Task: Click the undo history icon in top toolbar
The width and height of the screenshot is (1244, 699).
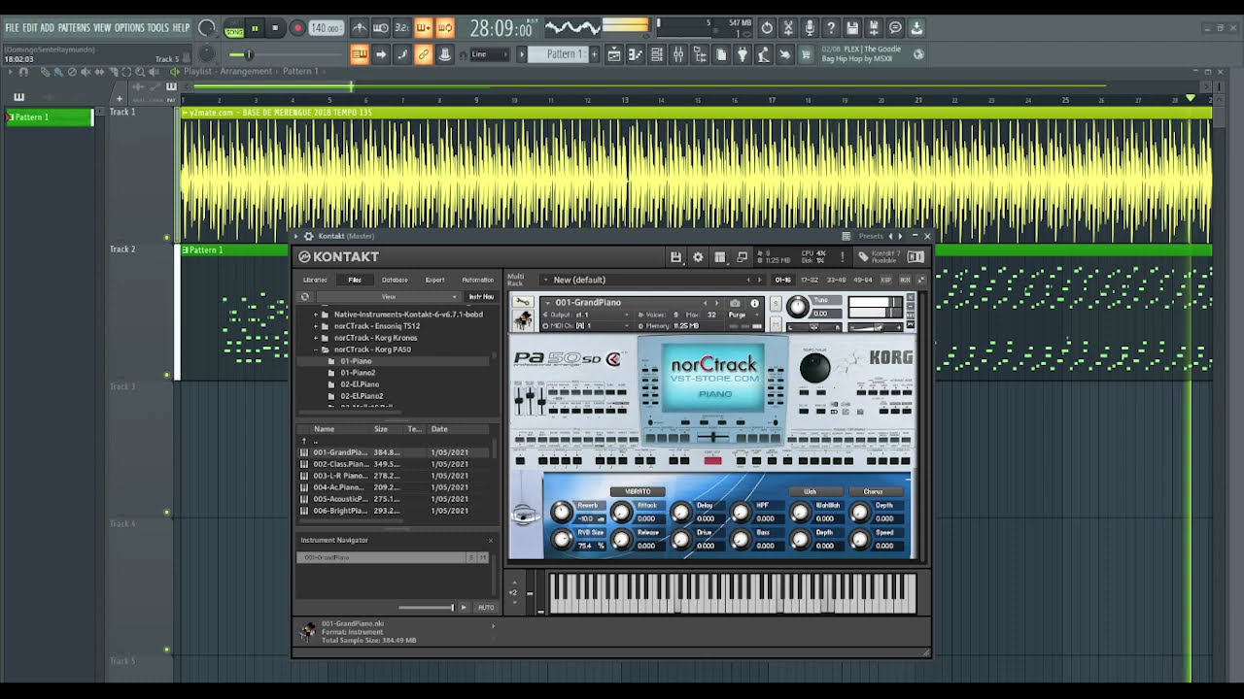Action: 767,28
